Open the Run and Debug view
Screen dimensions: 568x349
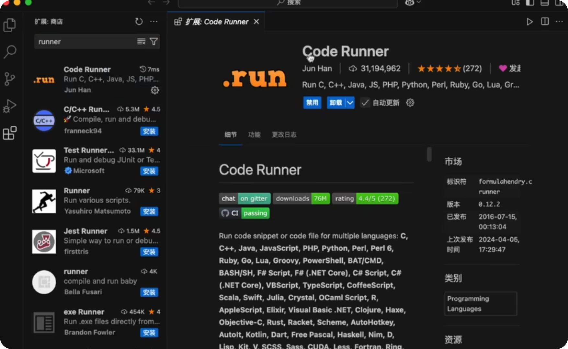(x=10, y=106)
